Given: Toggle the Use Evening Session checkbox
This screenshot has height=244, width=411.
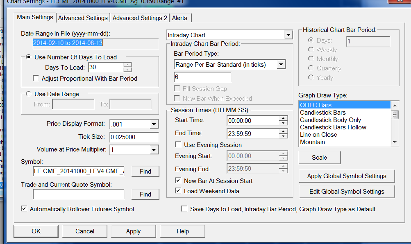Looking at the screenshot, I should point(178,145).
